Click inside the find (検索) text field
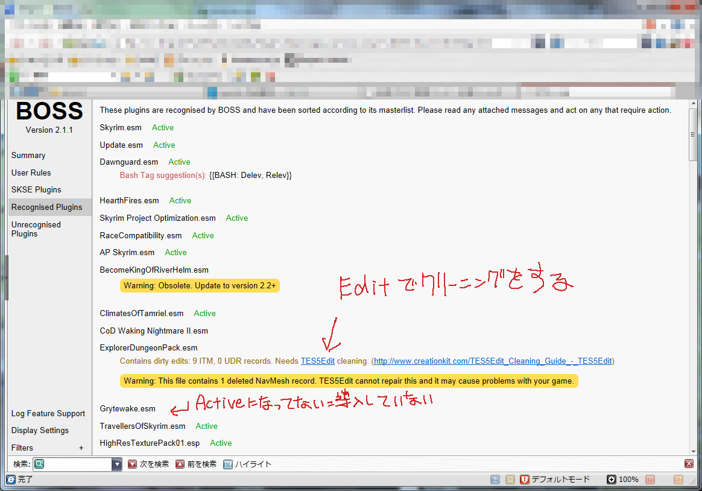Image resolution: width=702 pixels, height=491 pixels. tap(78, 464)
